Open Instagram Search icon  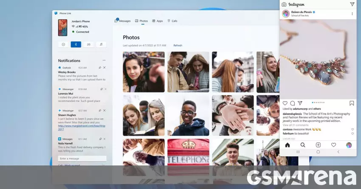[x=303, y=145]
